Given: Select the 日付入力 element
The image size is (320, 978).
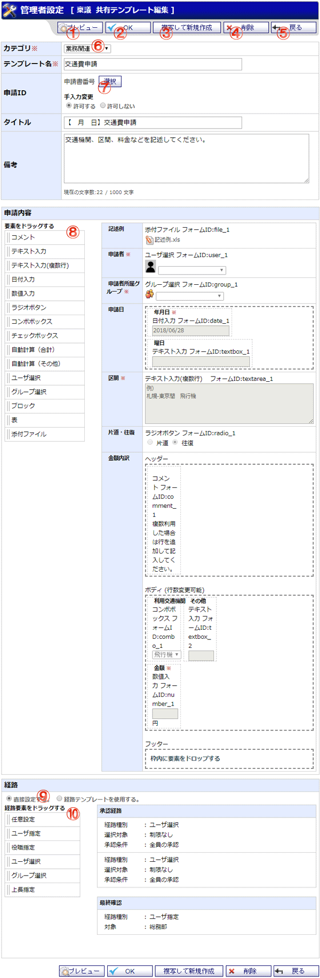Looking at the screenshot, I should click(x=45, y=279).
